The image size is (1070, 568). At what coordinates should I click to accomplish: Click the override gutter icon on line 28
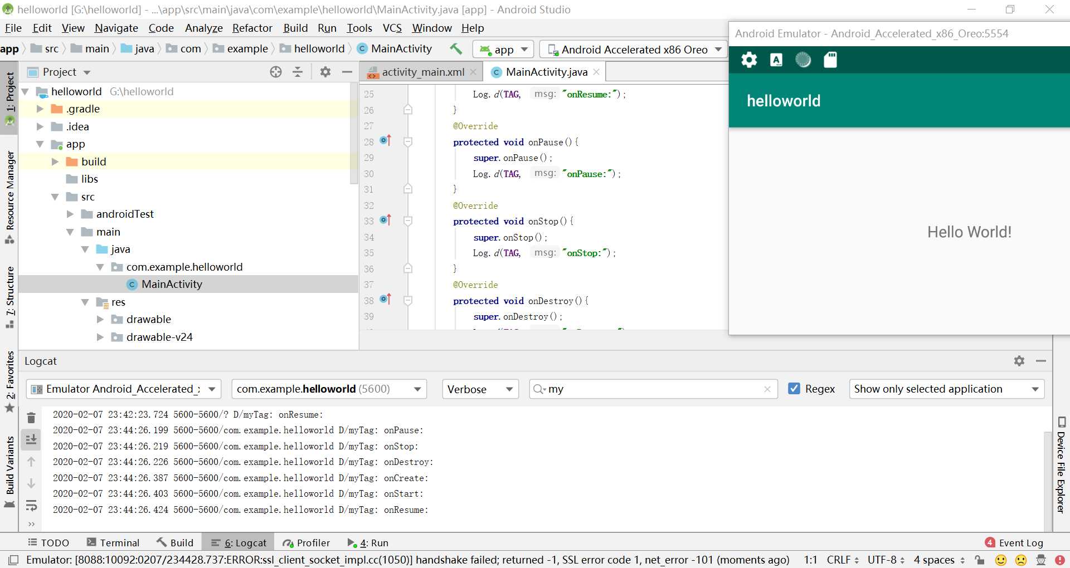tap(386, 140)
